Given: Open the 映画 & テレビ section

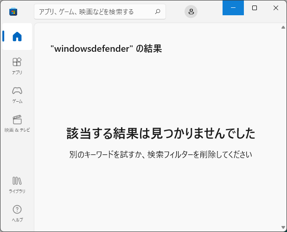Looking at the screenshot, I should click(x=17, y=124).
